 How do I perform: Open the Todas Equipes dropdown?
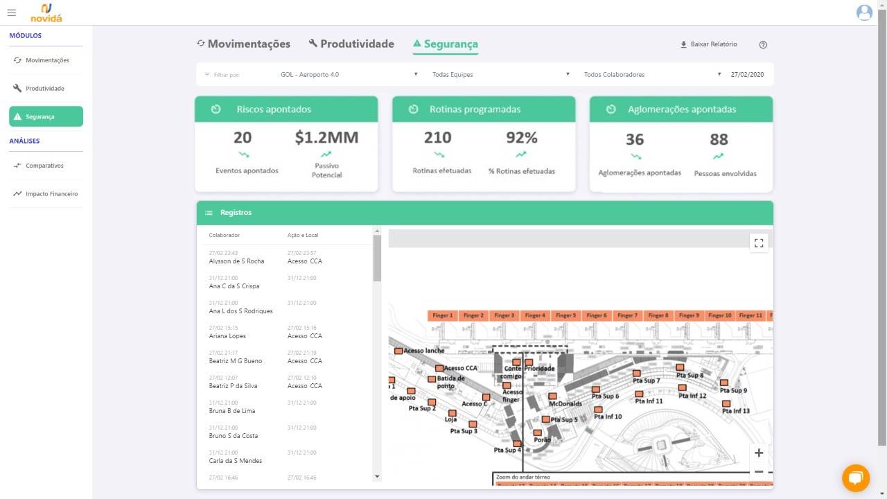(x=500, y=74)
